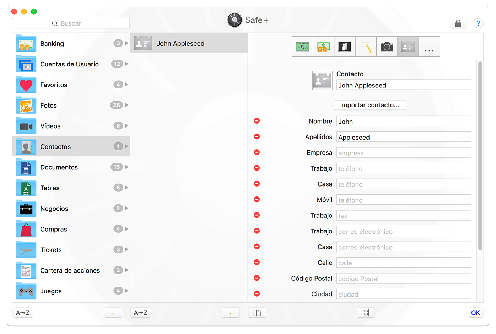The image size is (496, 334).
Task: Choose the credit card template icon
Action: (302, 47)
